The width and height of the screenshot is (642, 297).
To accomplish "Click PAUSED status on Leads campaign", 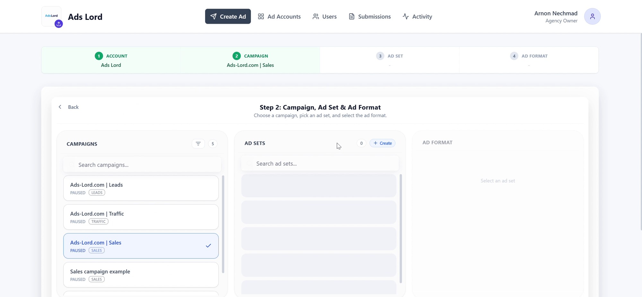I will [78, 192].
